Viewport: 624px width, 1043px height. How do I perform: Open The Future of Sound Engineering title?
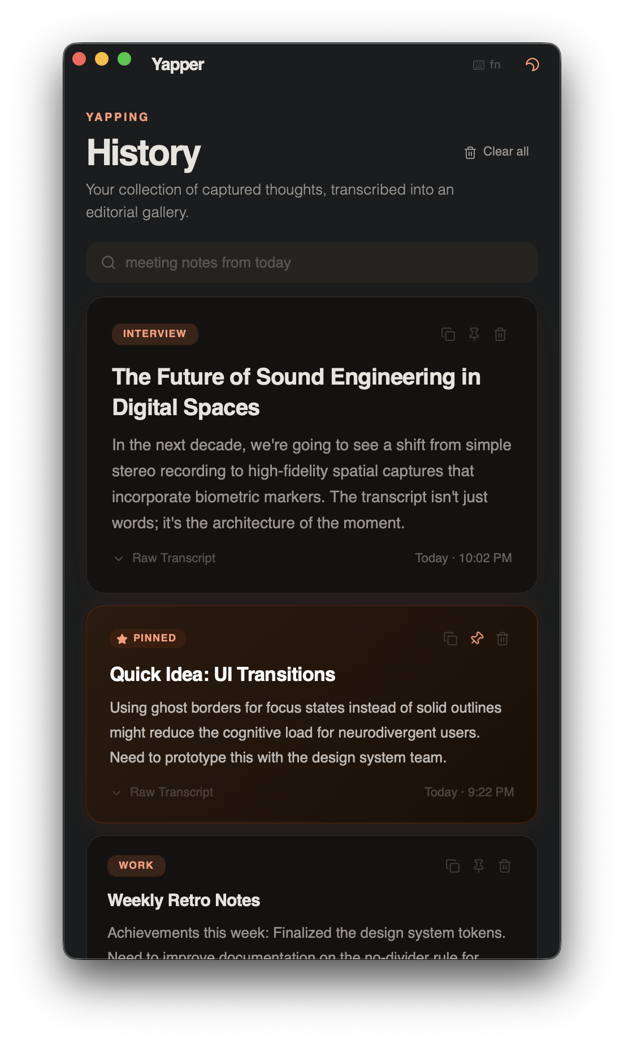click(x=296, y=392)
